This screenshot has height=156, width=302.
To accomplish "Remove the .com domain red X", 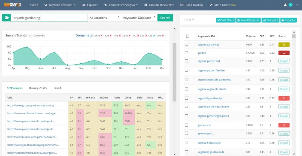I will coord(102,35).
